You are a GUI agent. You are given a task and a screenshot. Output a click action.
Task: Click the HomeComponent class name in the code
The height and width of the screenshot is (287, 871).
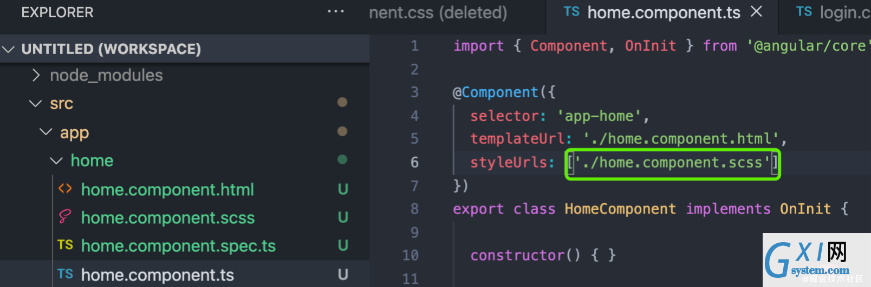pos(620,209)
